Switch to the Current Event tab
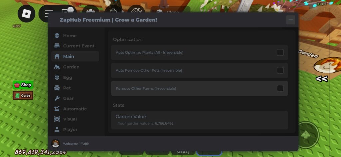The image size is (341, 157). (x=75, y=46)
